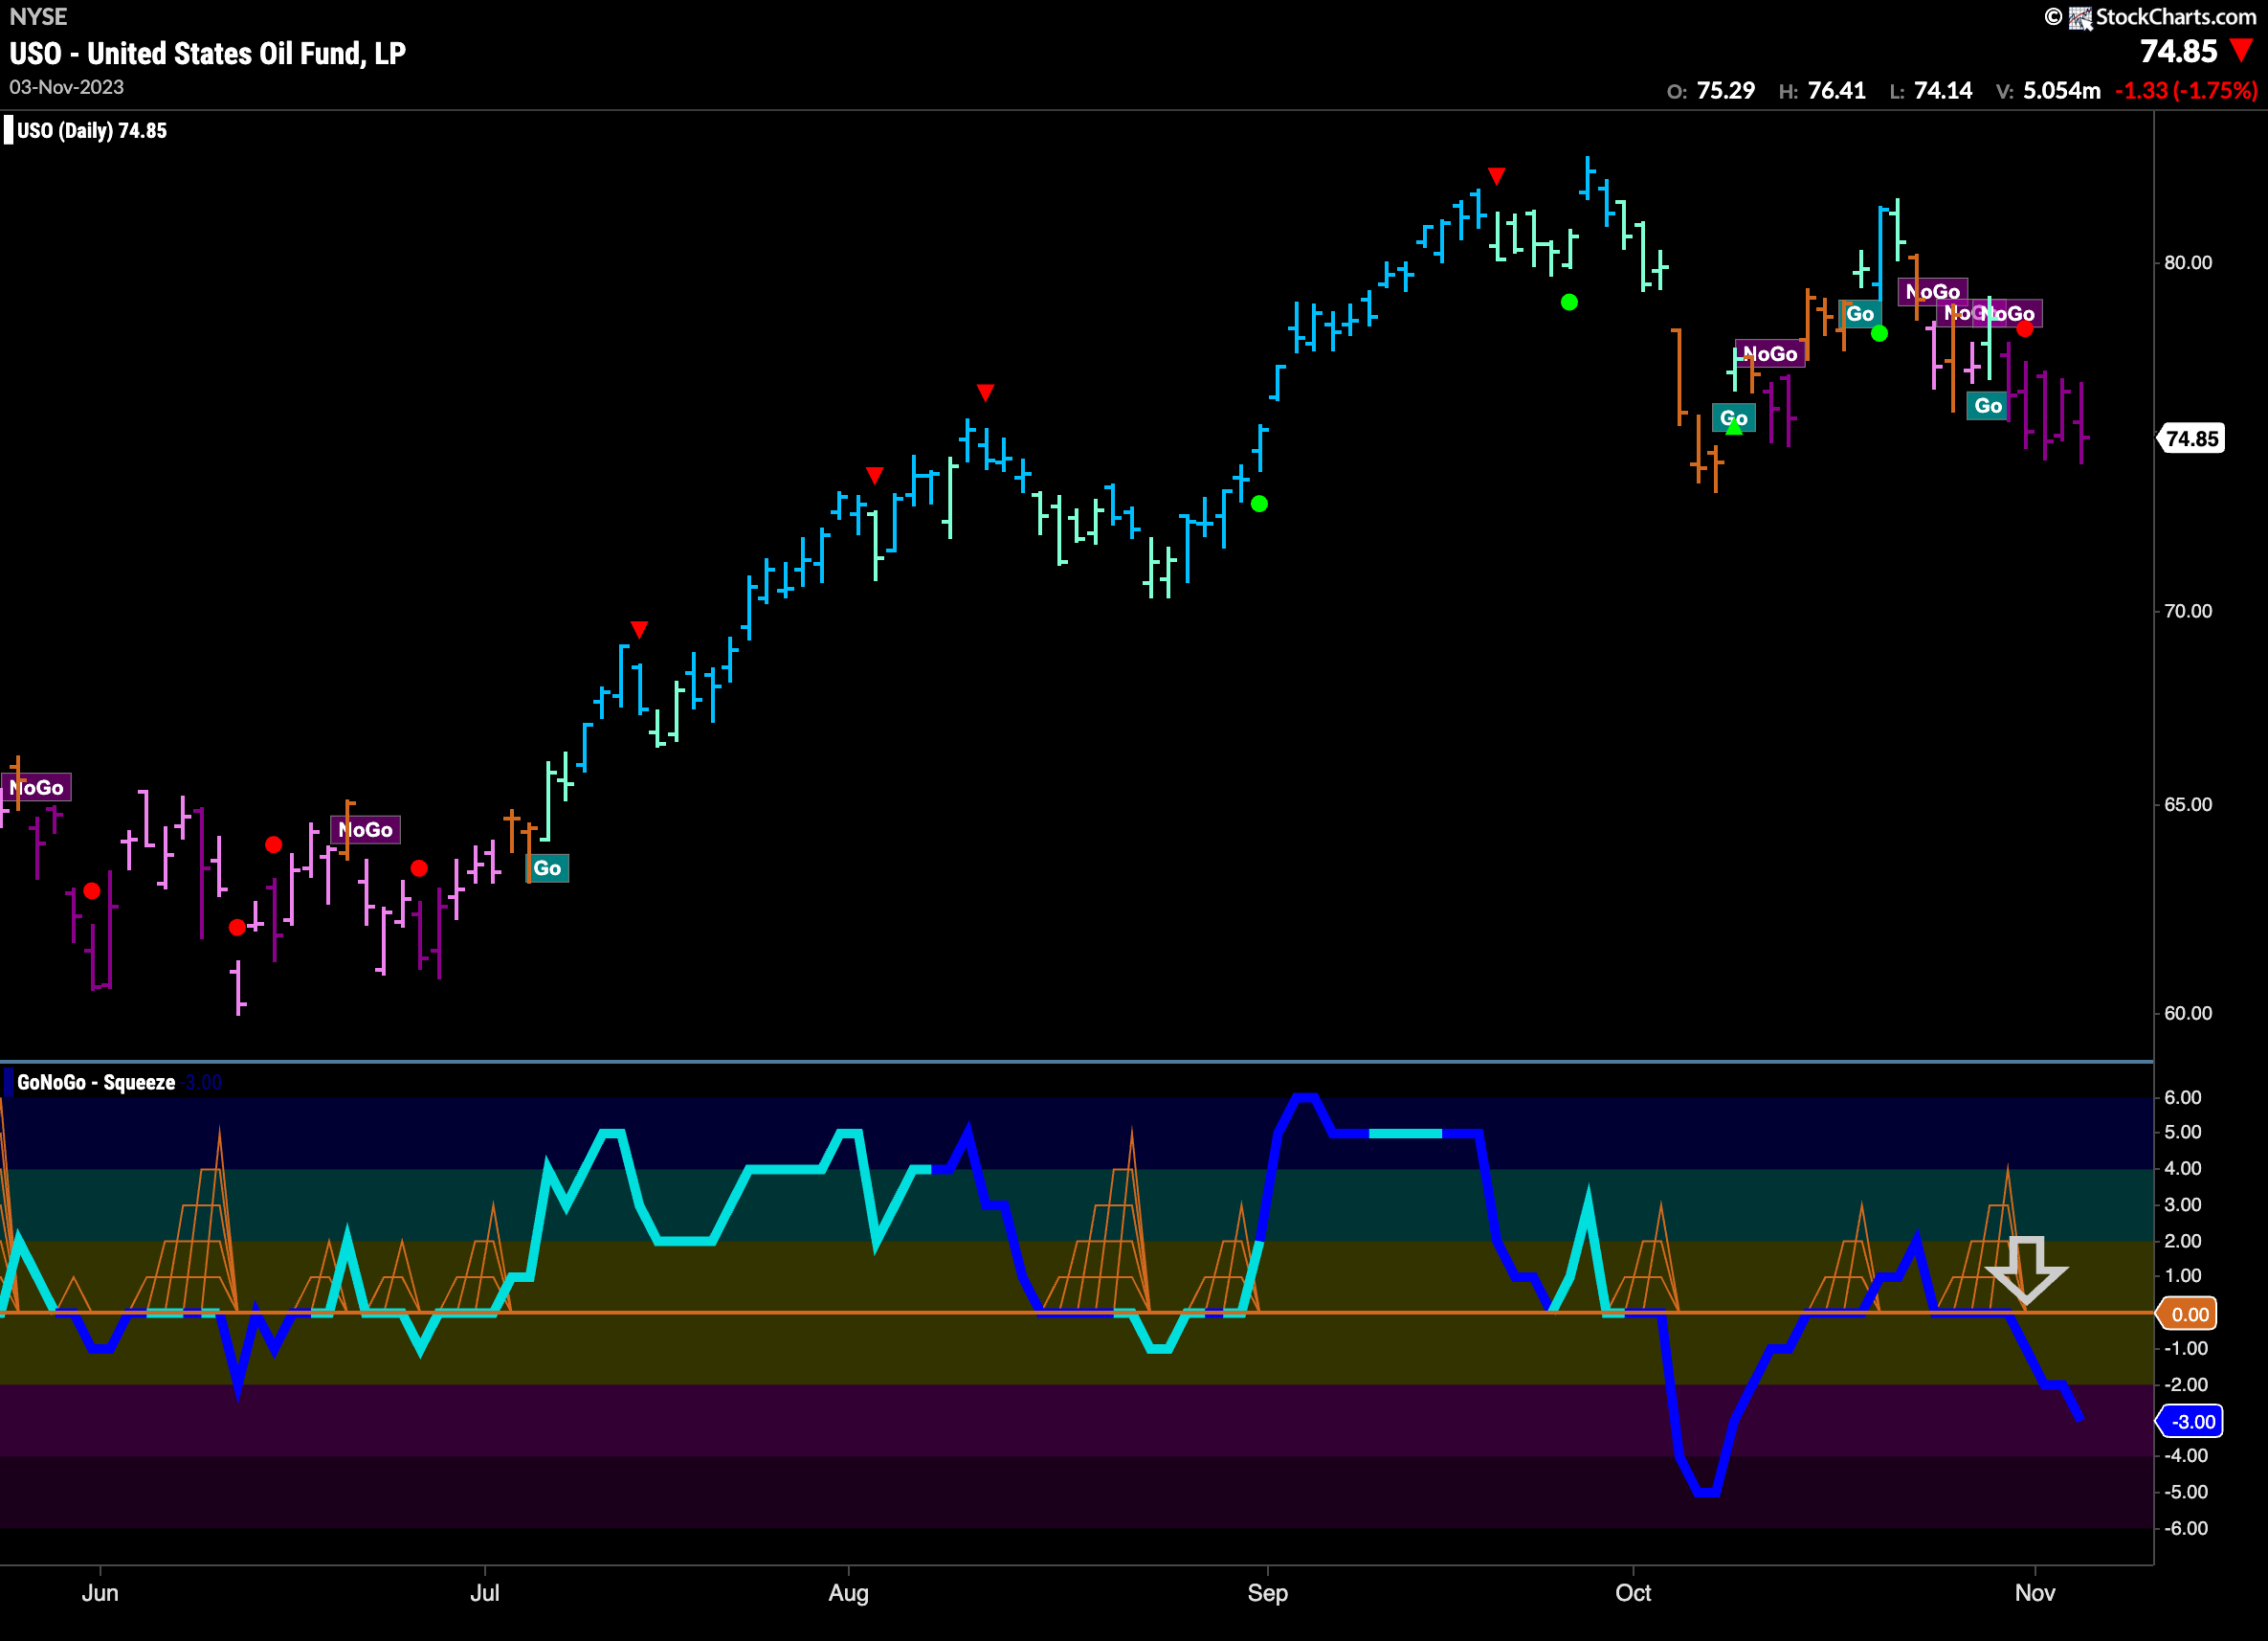2268x1641 pixels.
Task: Click white legend swatch beside USO (Daily)
Action: pos(9,131)
